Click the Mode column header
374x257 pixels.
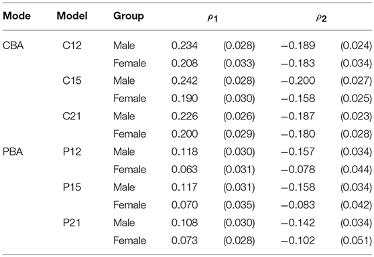17,16
